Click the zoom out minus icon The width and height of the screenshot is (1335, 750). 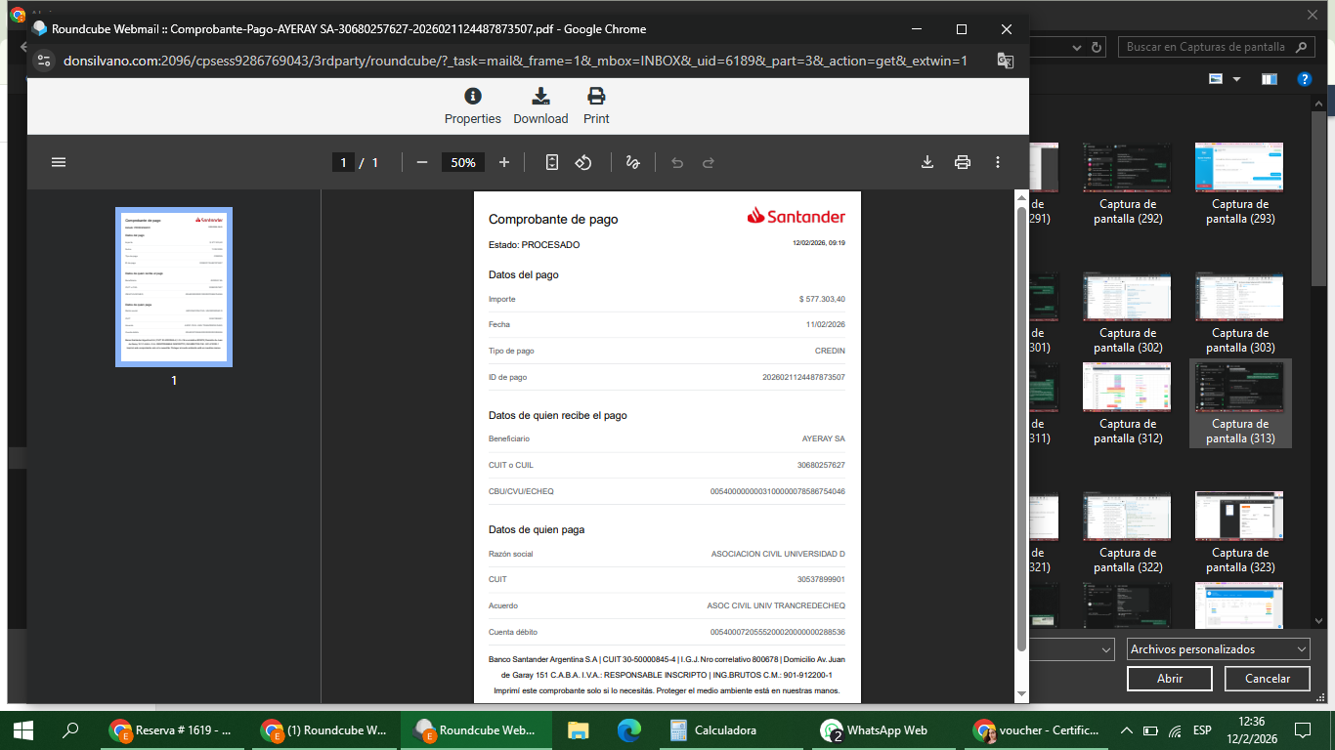(x=422, y=162)
